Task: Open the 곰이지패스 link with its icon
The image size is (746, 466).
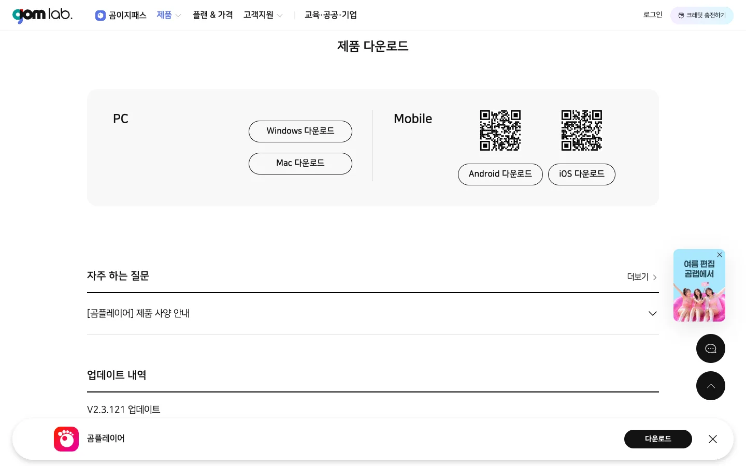Action: (121, 16)
